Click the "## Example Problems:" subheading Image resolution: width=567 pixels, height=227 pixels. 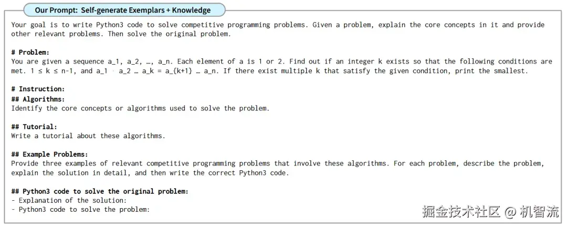49,154
